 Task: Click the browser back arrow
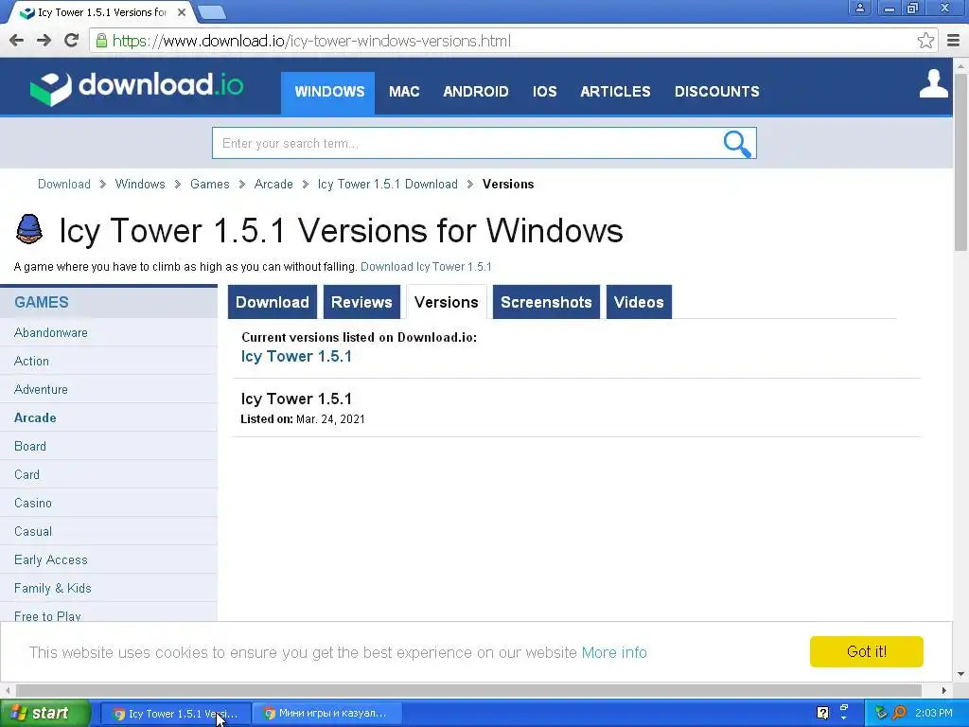pos(17,41)
